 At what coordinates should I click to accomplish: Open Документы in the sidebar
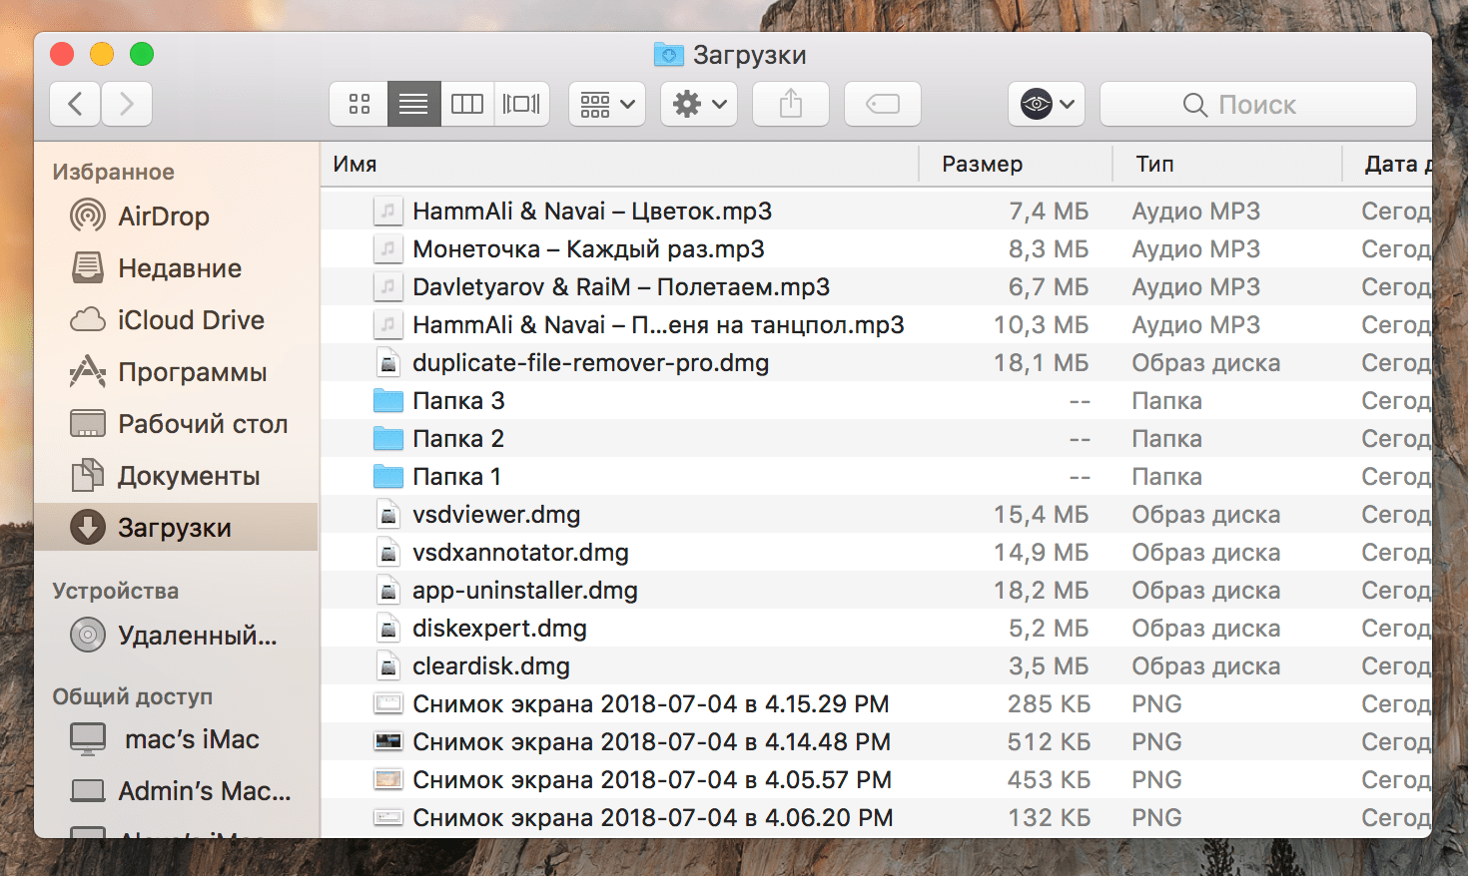point(176,475)
